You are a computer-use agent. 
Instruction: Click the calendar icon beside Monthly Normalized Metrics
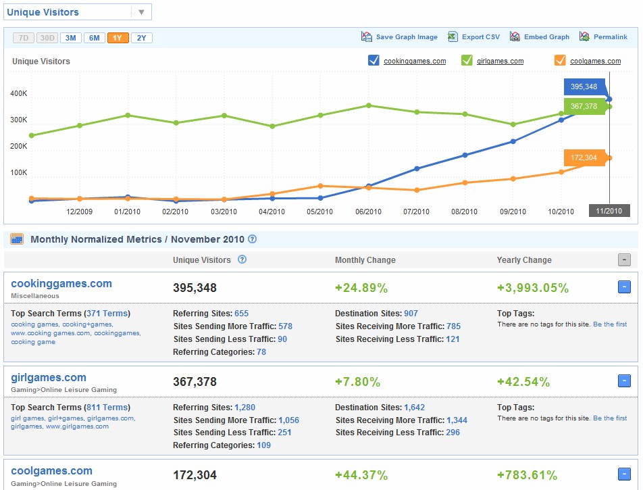coord(17,239)
